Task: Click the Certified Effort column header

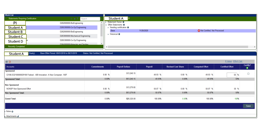Action: [x=227, y=67]
